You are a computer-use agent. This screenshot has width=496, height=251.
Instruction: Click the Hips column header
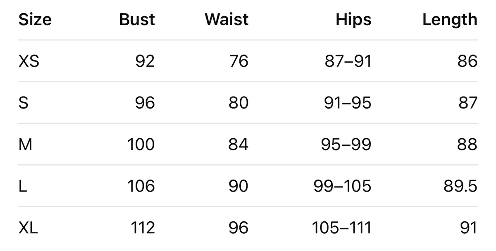pyautogui.click(x=354, y=19)
